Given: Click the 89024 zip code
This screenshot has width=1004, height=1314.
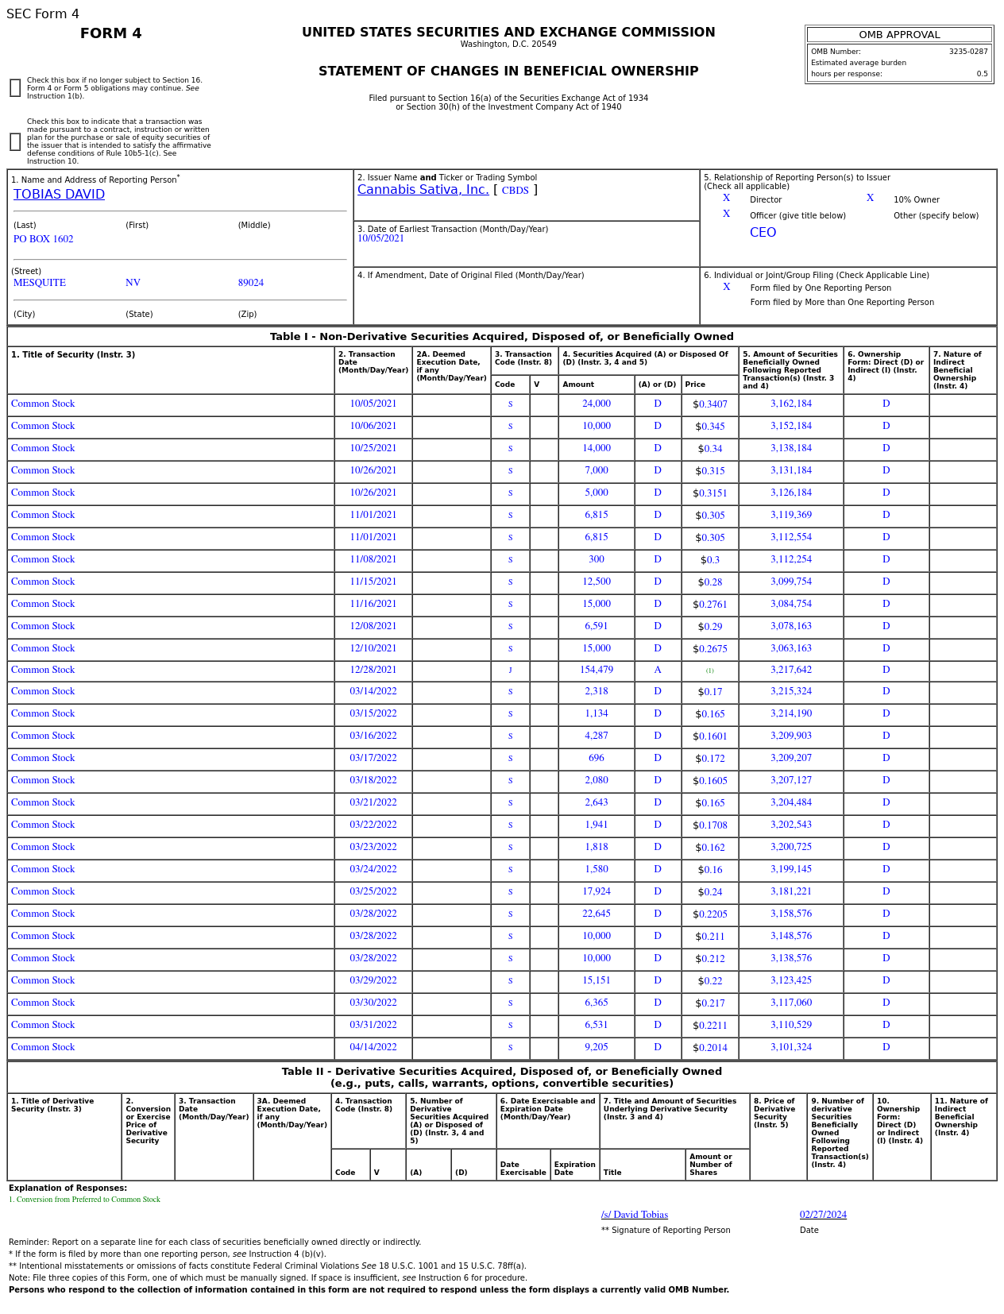Looking at the screenshot, I should point(251,283).
